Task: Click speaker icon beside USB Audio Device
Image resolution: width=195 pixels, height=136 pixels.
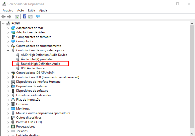Action: (x=18, y=68)
